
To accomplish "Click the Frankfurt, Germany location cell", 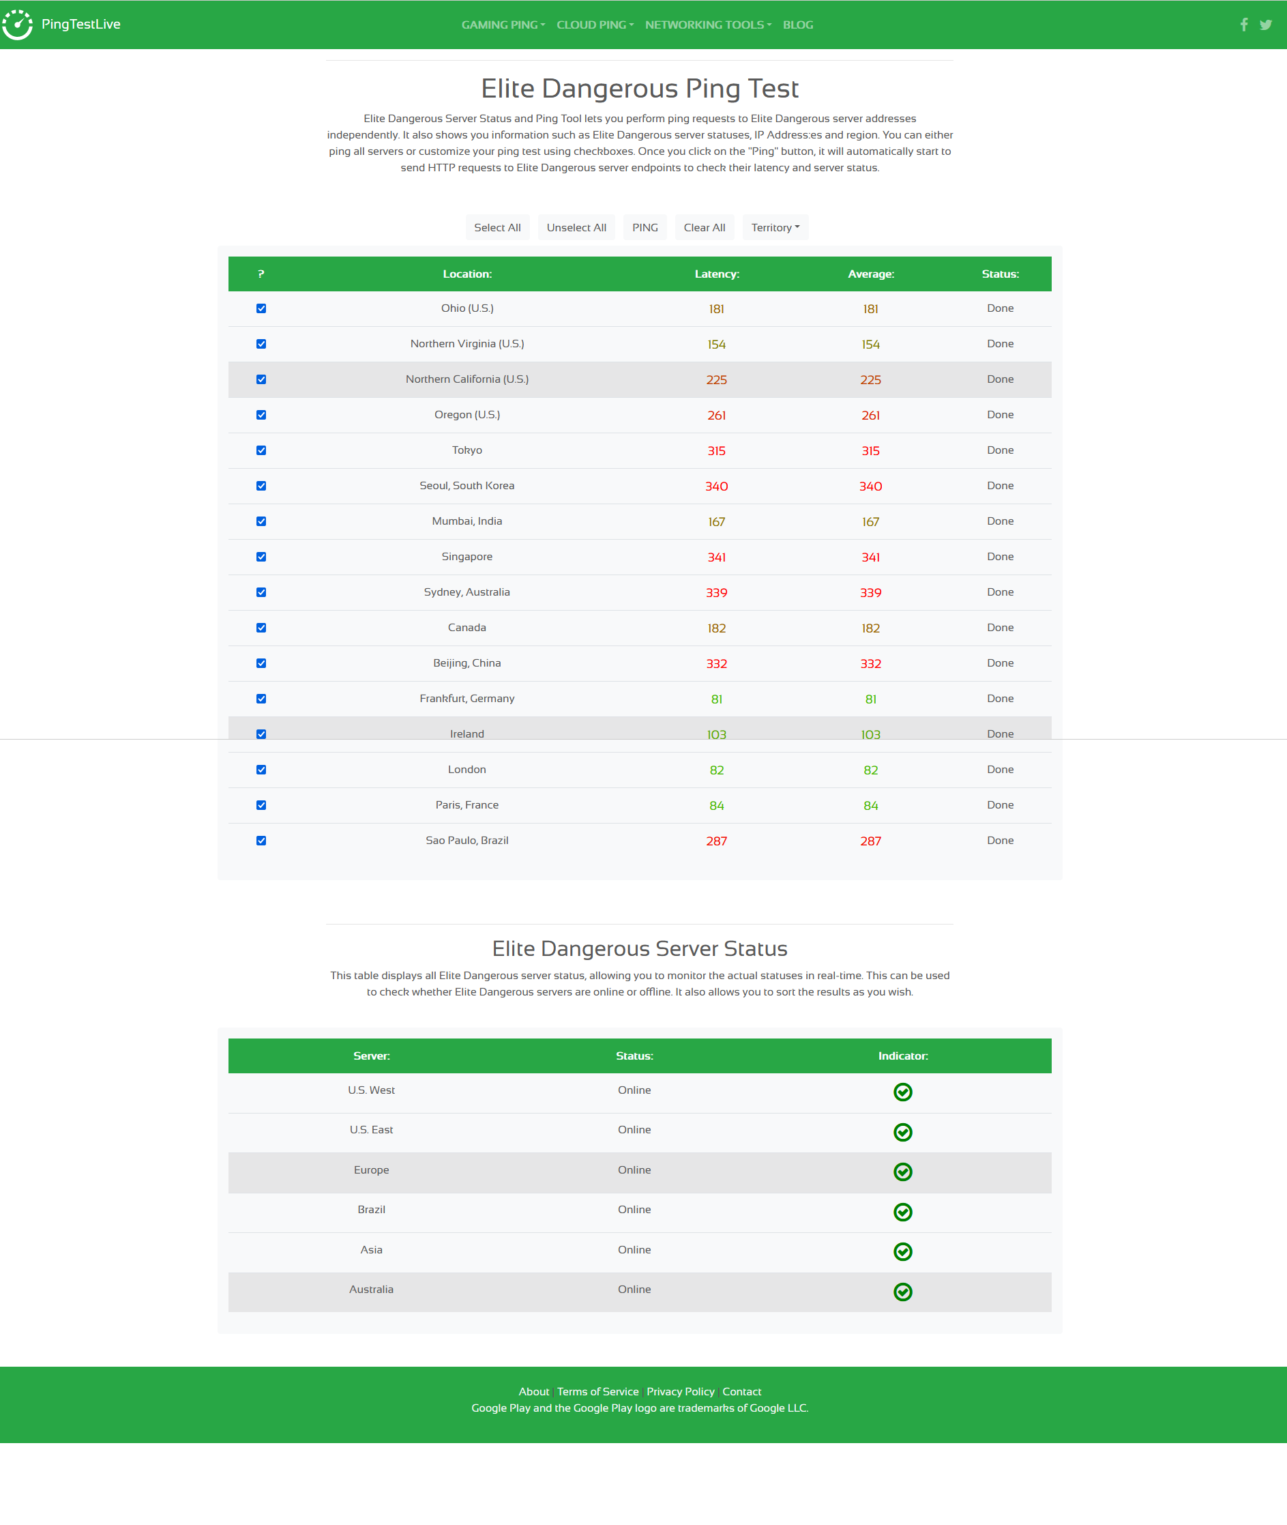I will 467,699.
